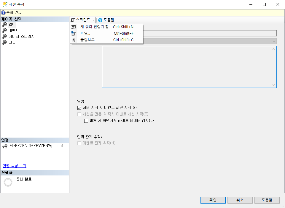Toggle 세션을 만든 후 즉시 이벤트 세션 시작 checkbox
The width and height of the screenshot is (285, 208).
[79, 114]
